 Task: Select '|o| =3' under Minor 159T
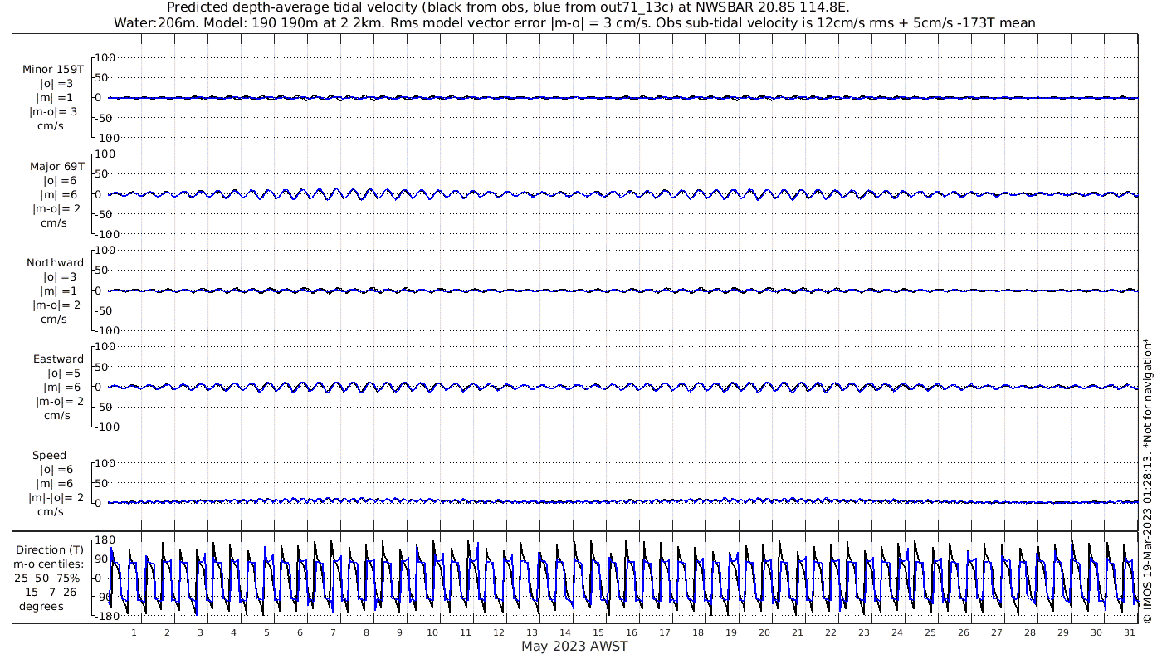(x=57, y=84)
